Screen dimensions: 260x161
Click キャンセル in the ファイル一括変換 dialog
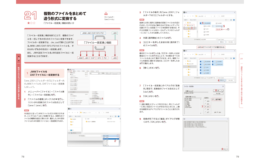click(218, 93)
